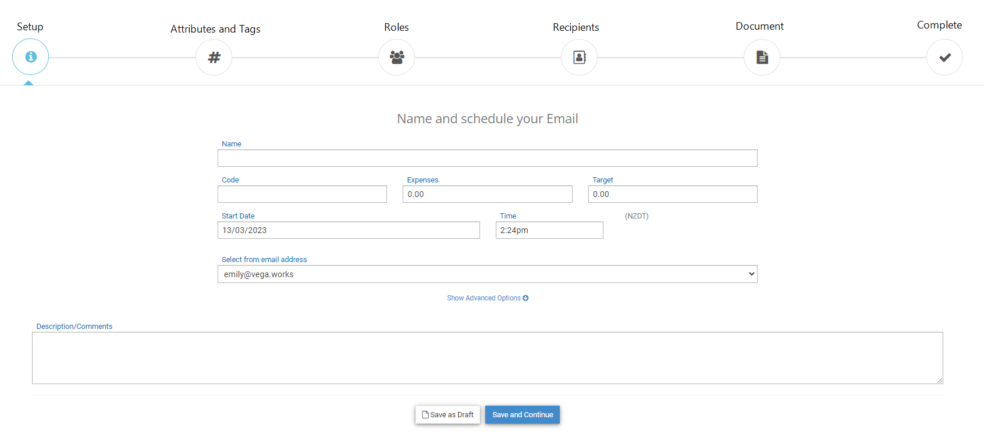The image size is (984, 437).
Task: Click into the Code field
Action: click(x=302, y=194)
